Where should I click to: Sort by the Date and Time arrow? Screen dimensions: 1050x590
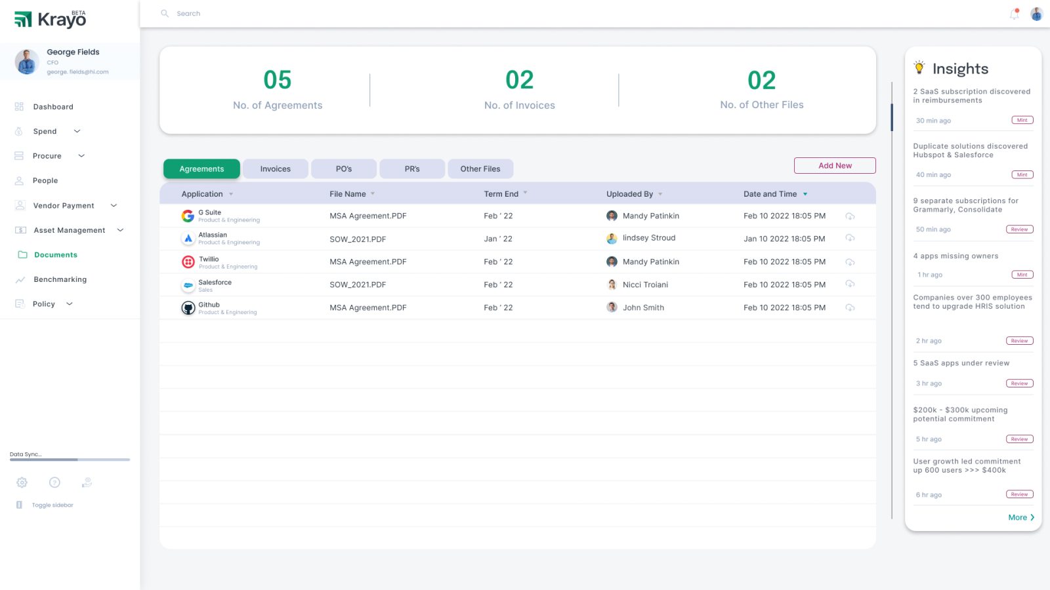coord(805,194)
